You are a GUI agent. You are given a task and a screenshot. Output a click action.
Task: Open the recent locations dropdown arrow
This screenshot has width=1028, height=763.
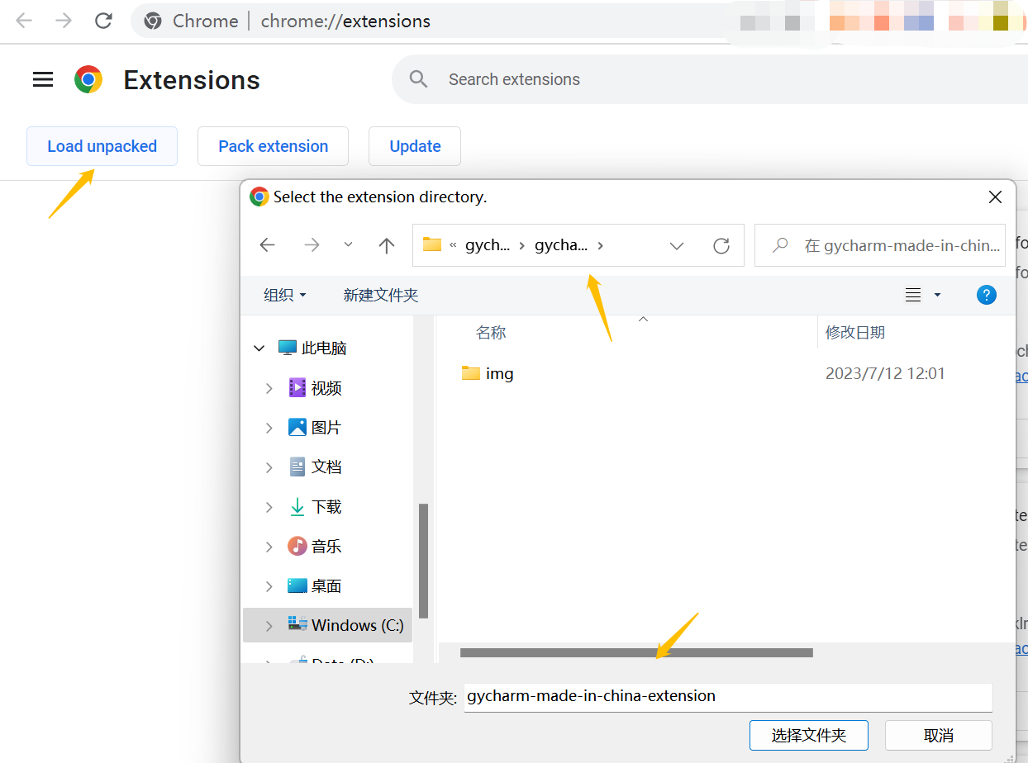pos(348,245)
